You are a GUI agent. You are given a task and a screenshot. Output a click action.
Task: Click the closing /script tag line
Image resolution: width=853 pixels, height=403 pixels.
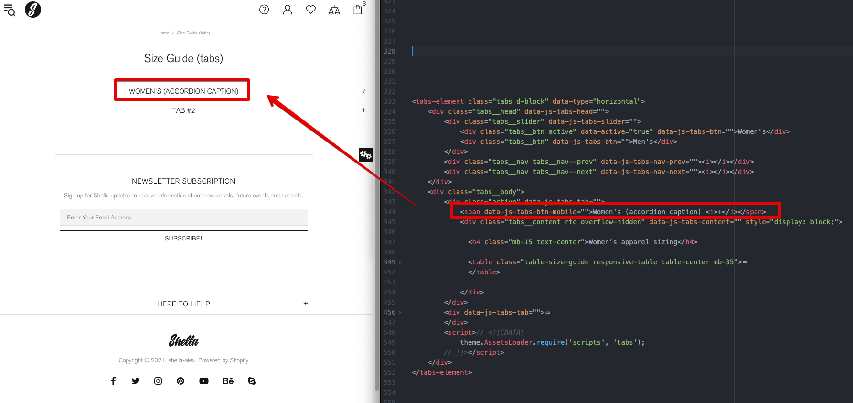pos(474,352)
